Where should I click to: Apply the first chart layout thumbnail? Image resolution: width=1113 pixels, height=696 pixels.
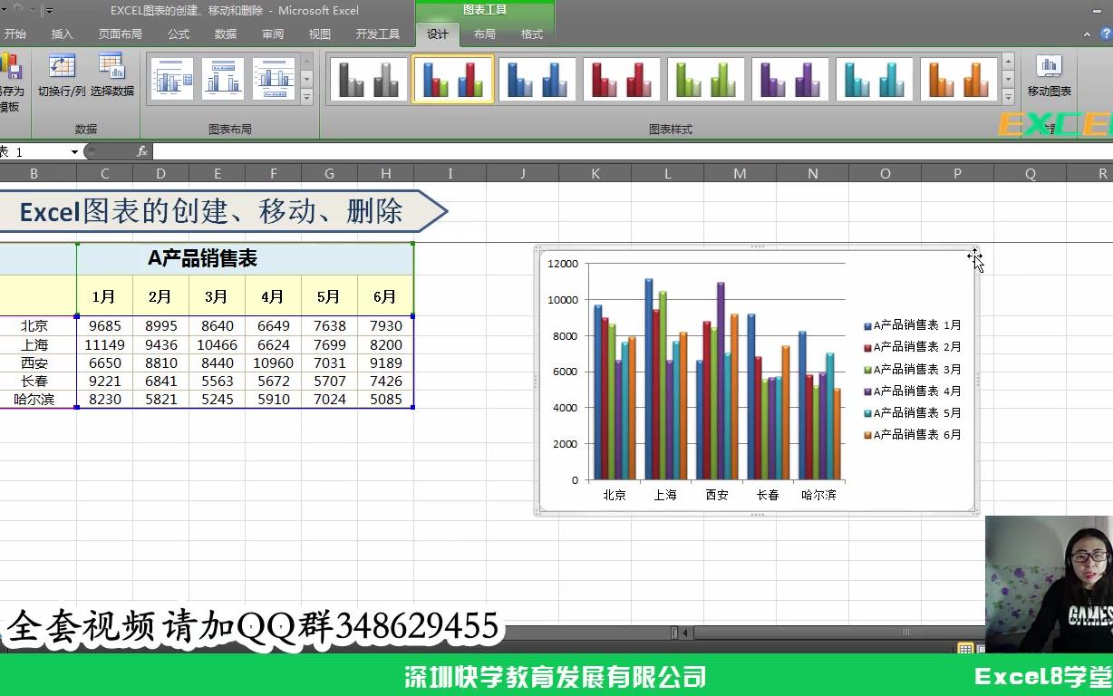click(x=172, y=78)
